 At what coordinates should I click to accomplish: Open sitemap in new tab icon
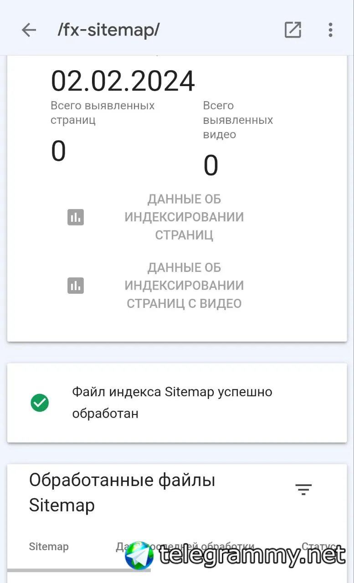292,30
